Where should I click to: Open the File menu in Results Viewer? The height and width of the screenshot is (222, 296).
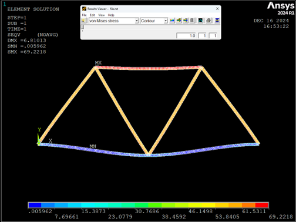(84, 15)
